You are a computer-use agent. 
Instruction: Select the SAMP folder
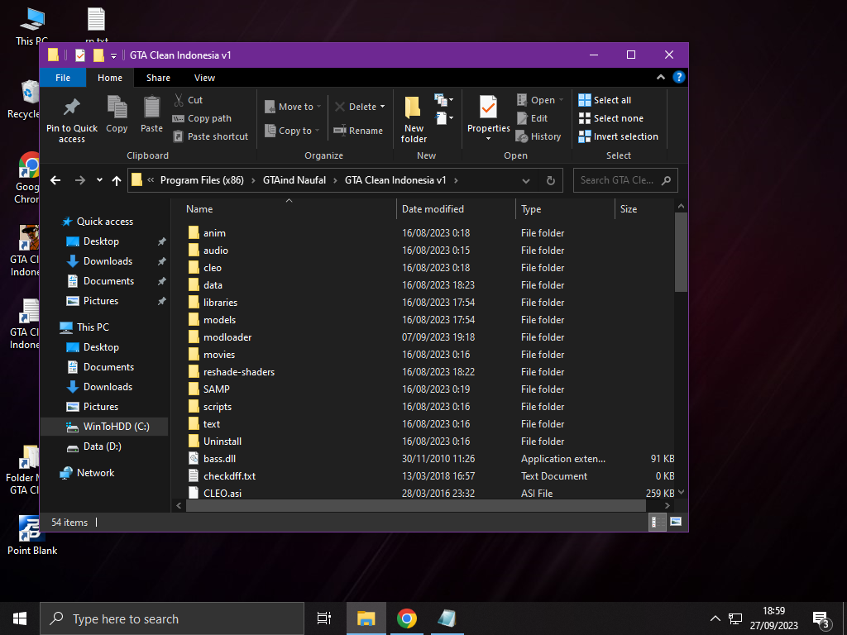(216, 389)
